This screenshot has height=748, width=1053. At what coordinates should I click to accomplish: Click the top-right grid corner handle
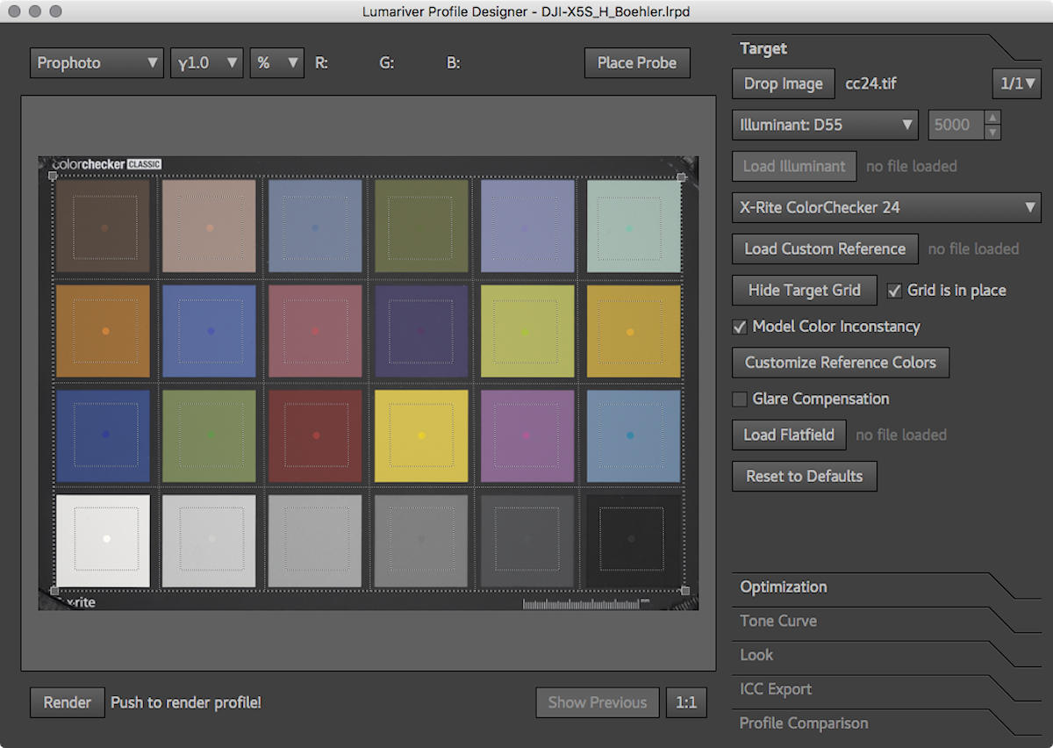pyautogui.click(x=682, y=177)
